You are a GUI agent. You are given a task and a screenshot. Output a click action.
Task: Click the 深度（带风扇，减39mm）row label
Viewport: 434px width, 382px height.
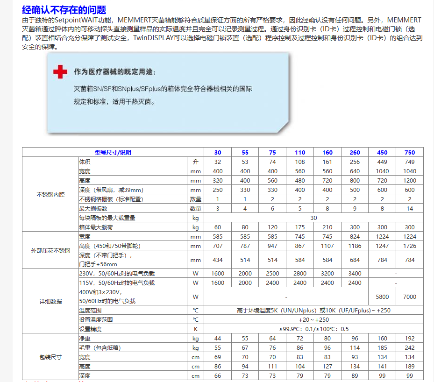(111, 190)
